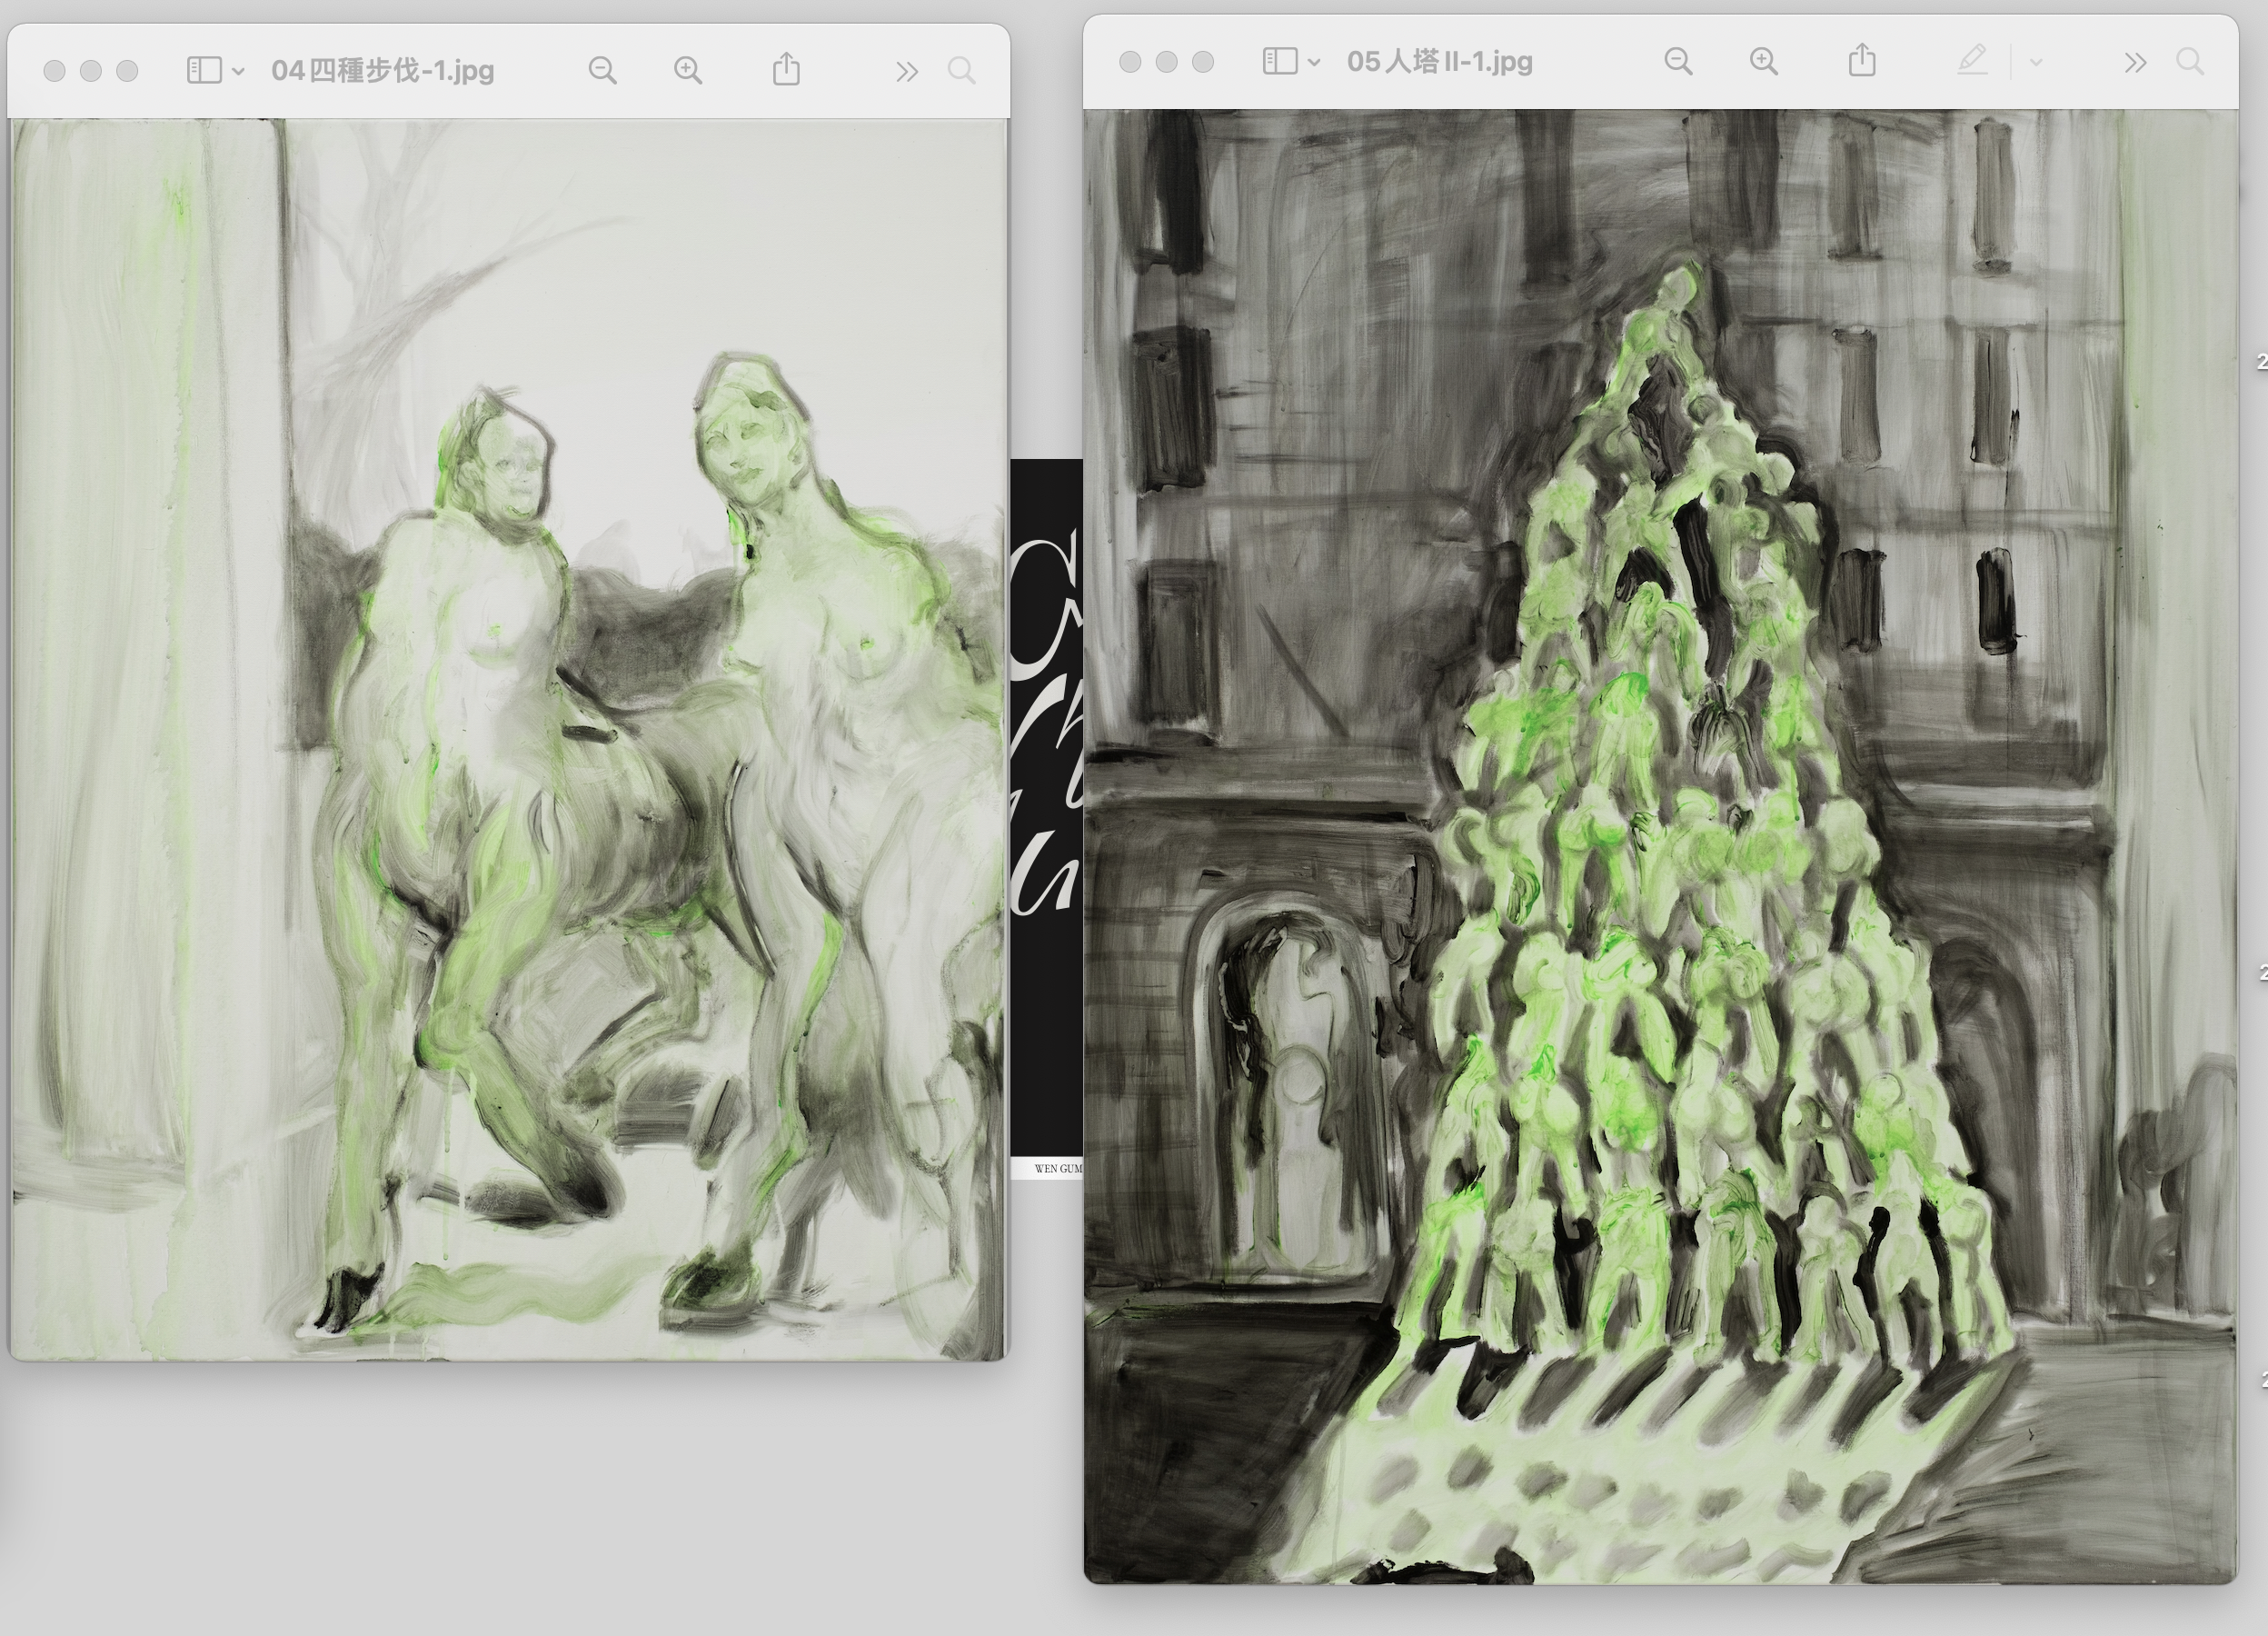Toggle sidebar in 04四種步伐-1.jpg window
This screenshot has height=1636, width=2268.
point(204,70)
